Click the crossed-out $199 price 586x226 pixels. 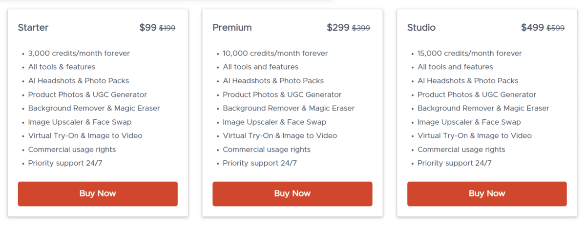pos(167,28)
